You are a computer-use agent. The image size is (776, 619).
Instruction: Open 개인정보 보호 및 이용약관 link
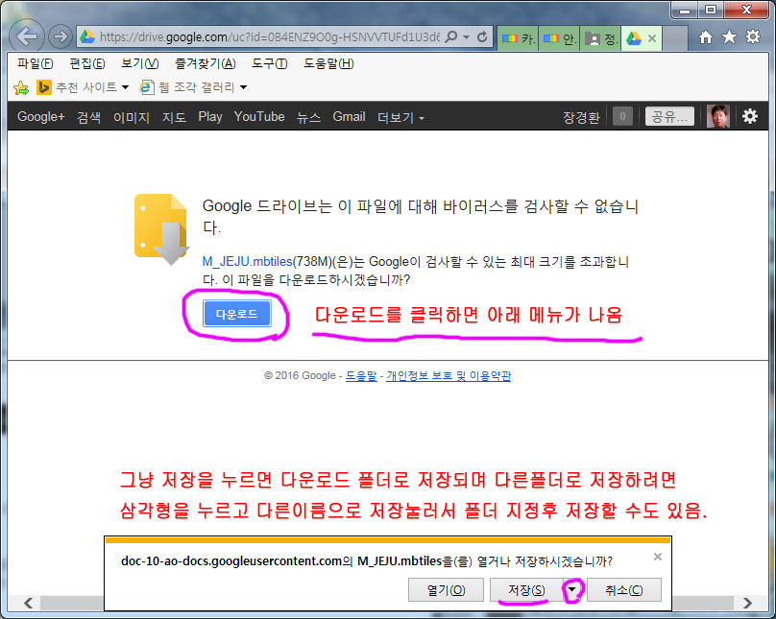click(x=449, y=376)
